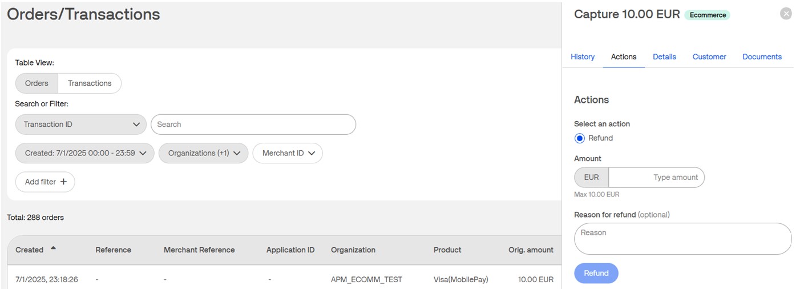Click the Visa(MobilePay) product cell
This screenshot has width=796, height=289.
click(x=461, y=280)
